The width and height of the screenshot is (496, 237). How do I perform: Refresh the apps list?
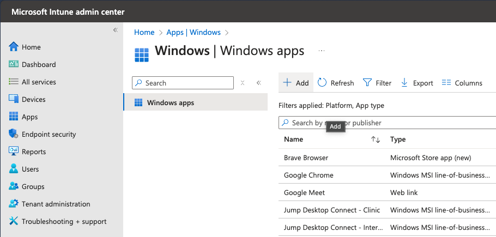coord(336,83)
